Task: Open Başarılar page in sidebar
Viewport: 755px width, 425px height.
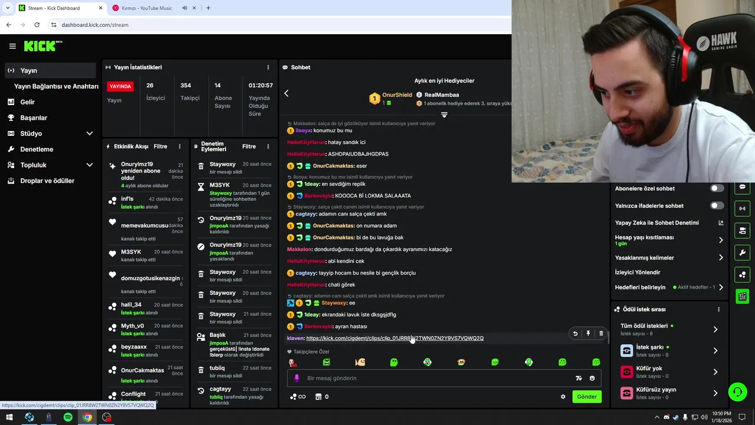Action: 50,118
